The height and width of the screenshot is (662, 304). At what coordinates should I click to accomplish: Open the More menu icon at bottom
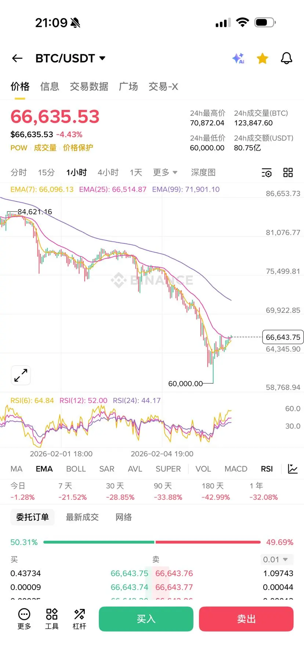click(x=24, y=619)
